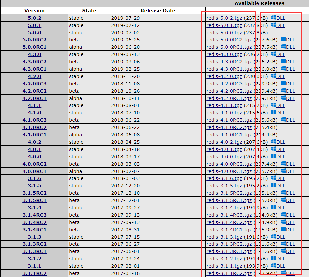Open DLL link for redis-3.1.4RC1

pos(290,229)
